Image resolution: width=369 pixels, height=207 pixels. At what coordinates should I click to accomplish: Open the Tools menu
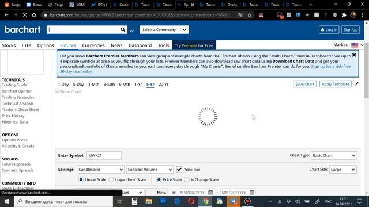(163, 45)
